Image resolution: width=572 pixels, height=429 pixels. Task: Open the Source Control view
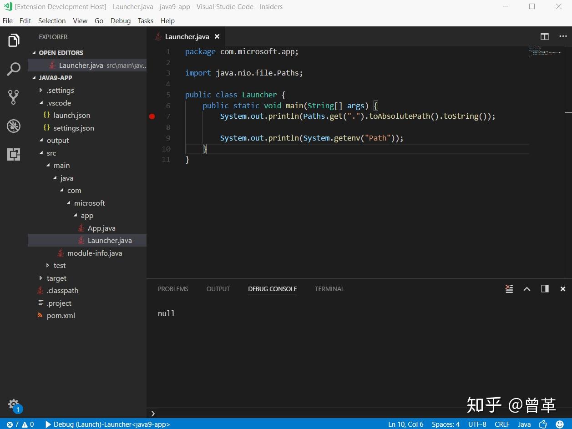tap(14, 97)
